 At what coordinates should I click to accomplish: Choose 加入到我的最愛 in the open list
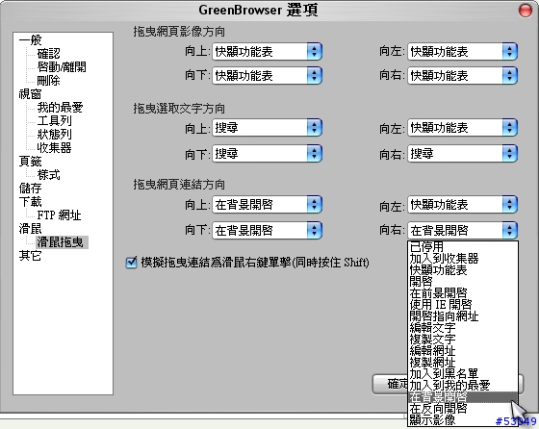pos(463,386)
